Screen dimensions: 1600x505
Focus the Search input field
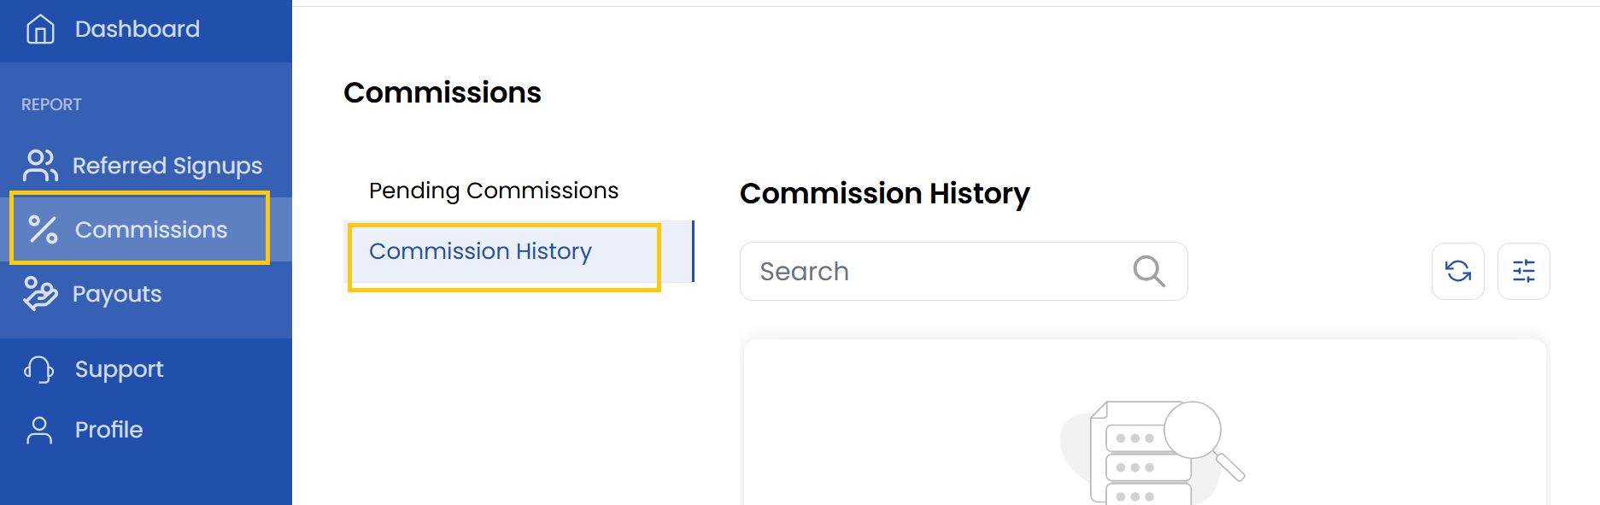[940, 272]
